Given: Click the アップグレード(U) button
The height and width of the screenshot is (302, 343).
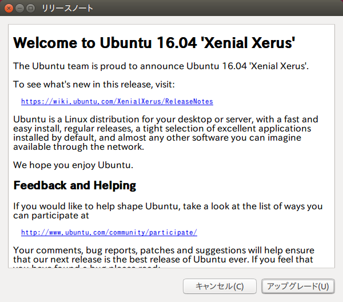Looking at the screenshot, I should (x=298, y=286).
